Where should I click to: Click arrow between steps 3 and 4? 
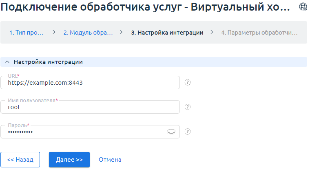(x=212, y=33)
